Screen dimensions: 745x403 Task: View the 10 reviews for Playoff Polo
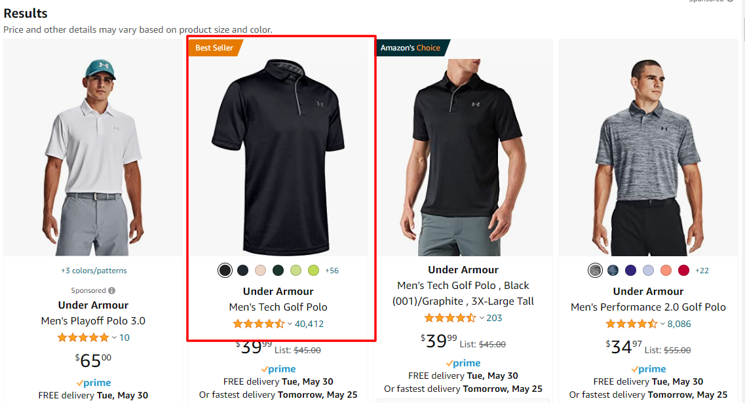[124, 337]
